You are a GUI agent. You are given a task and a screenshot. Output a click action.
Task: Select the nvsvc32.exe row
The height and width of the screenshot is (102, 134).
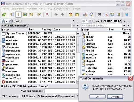pyautogui.click(x=39, y=79)
